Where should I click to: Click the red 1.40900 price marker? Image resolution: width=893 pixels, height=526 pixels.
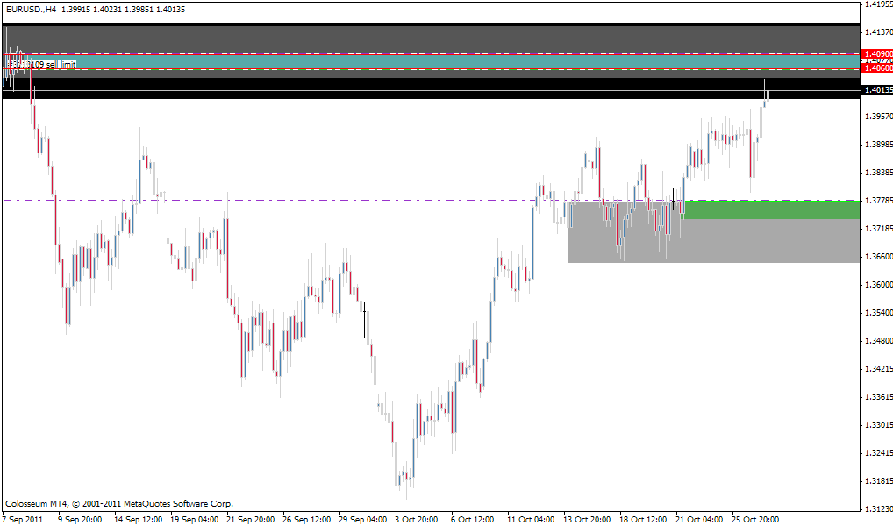pyautogui.click(x=877, y=54)
